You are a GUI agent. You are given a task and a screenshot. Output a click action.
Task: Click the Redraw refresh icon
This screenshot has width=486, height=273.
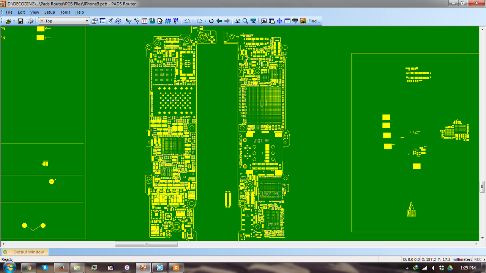point(118,21)
